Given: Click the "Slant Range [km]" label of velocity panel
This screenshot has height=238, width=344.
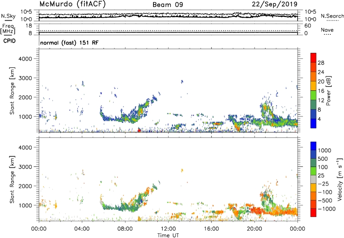Looking at the screenshot, I should pyautogui.click(x=12, y=179).
